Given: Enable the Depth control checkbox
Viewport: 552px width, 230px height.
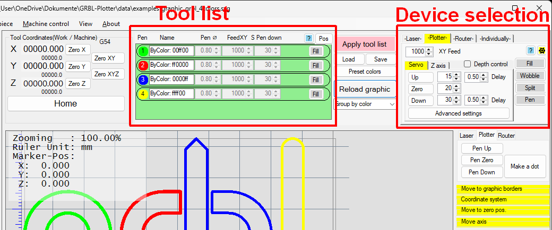Looking at the screenshot, I should [x=468, y=64].
